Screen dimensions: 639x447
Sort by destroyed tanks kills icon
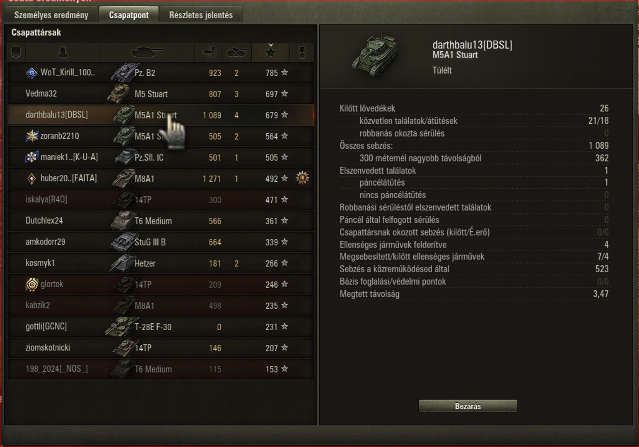[237, 52]
